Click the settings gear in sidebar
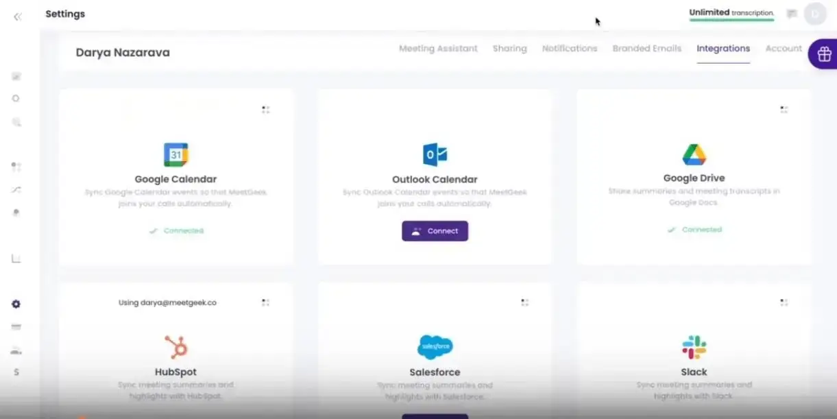Image resolution: width=837 pixels, height=419 pixels. tap(16, 304)
